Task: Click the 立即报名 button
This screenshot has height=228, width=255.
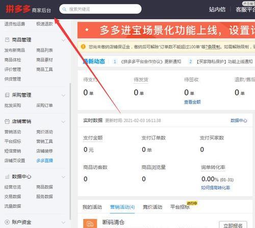Action: [233, 225]
